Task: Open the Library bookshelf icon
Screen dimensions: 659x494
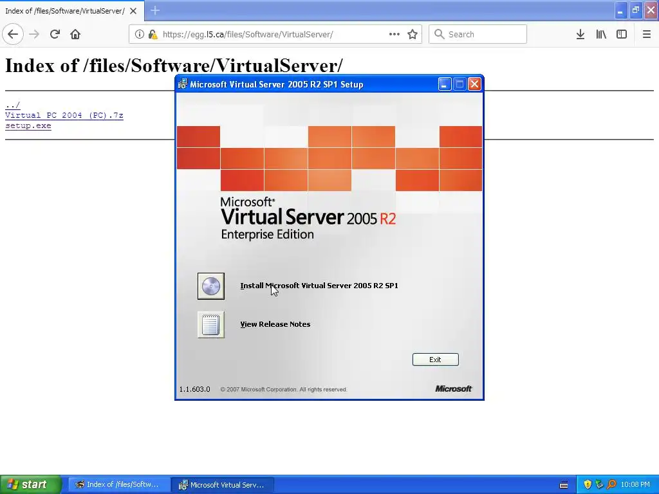Action: (601, 34)
